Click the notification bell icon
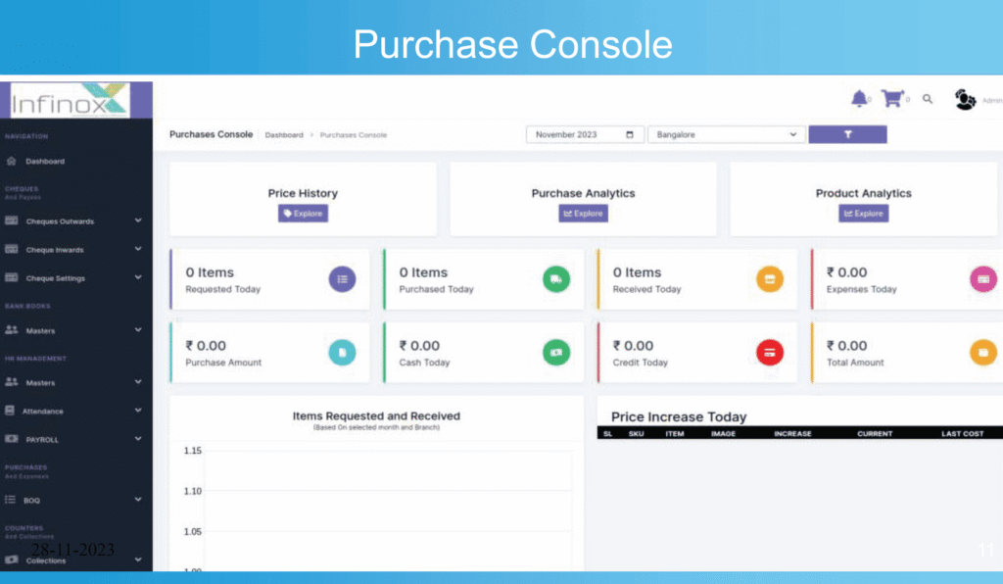The width and height of the screenshot is (1003, 584). point(859,99)
